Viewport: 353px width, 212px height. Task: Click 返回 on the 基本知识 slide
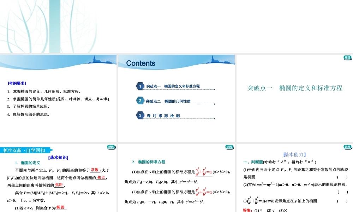[x=111, y=147]
